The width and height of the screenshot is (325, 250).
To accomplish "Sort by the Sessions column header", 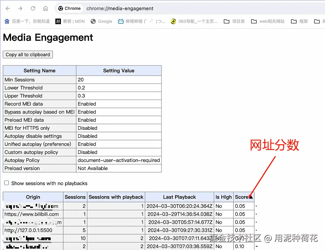I will 75,197.
